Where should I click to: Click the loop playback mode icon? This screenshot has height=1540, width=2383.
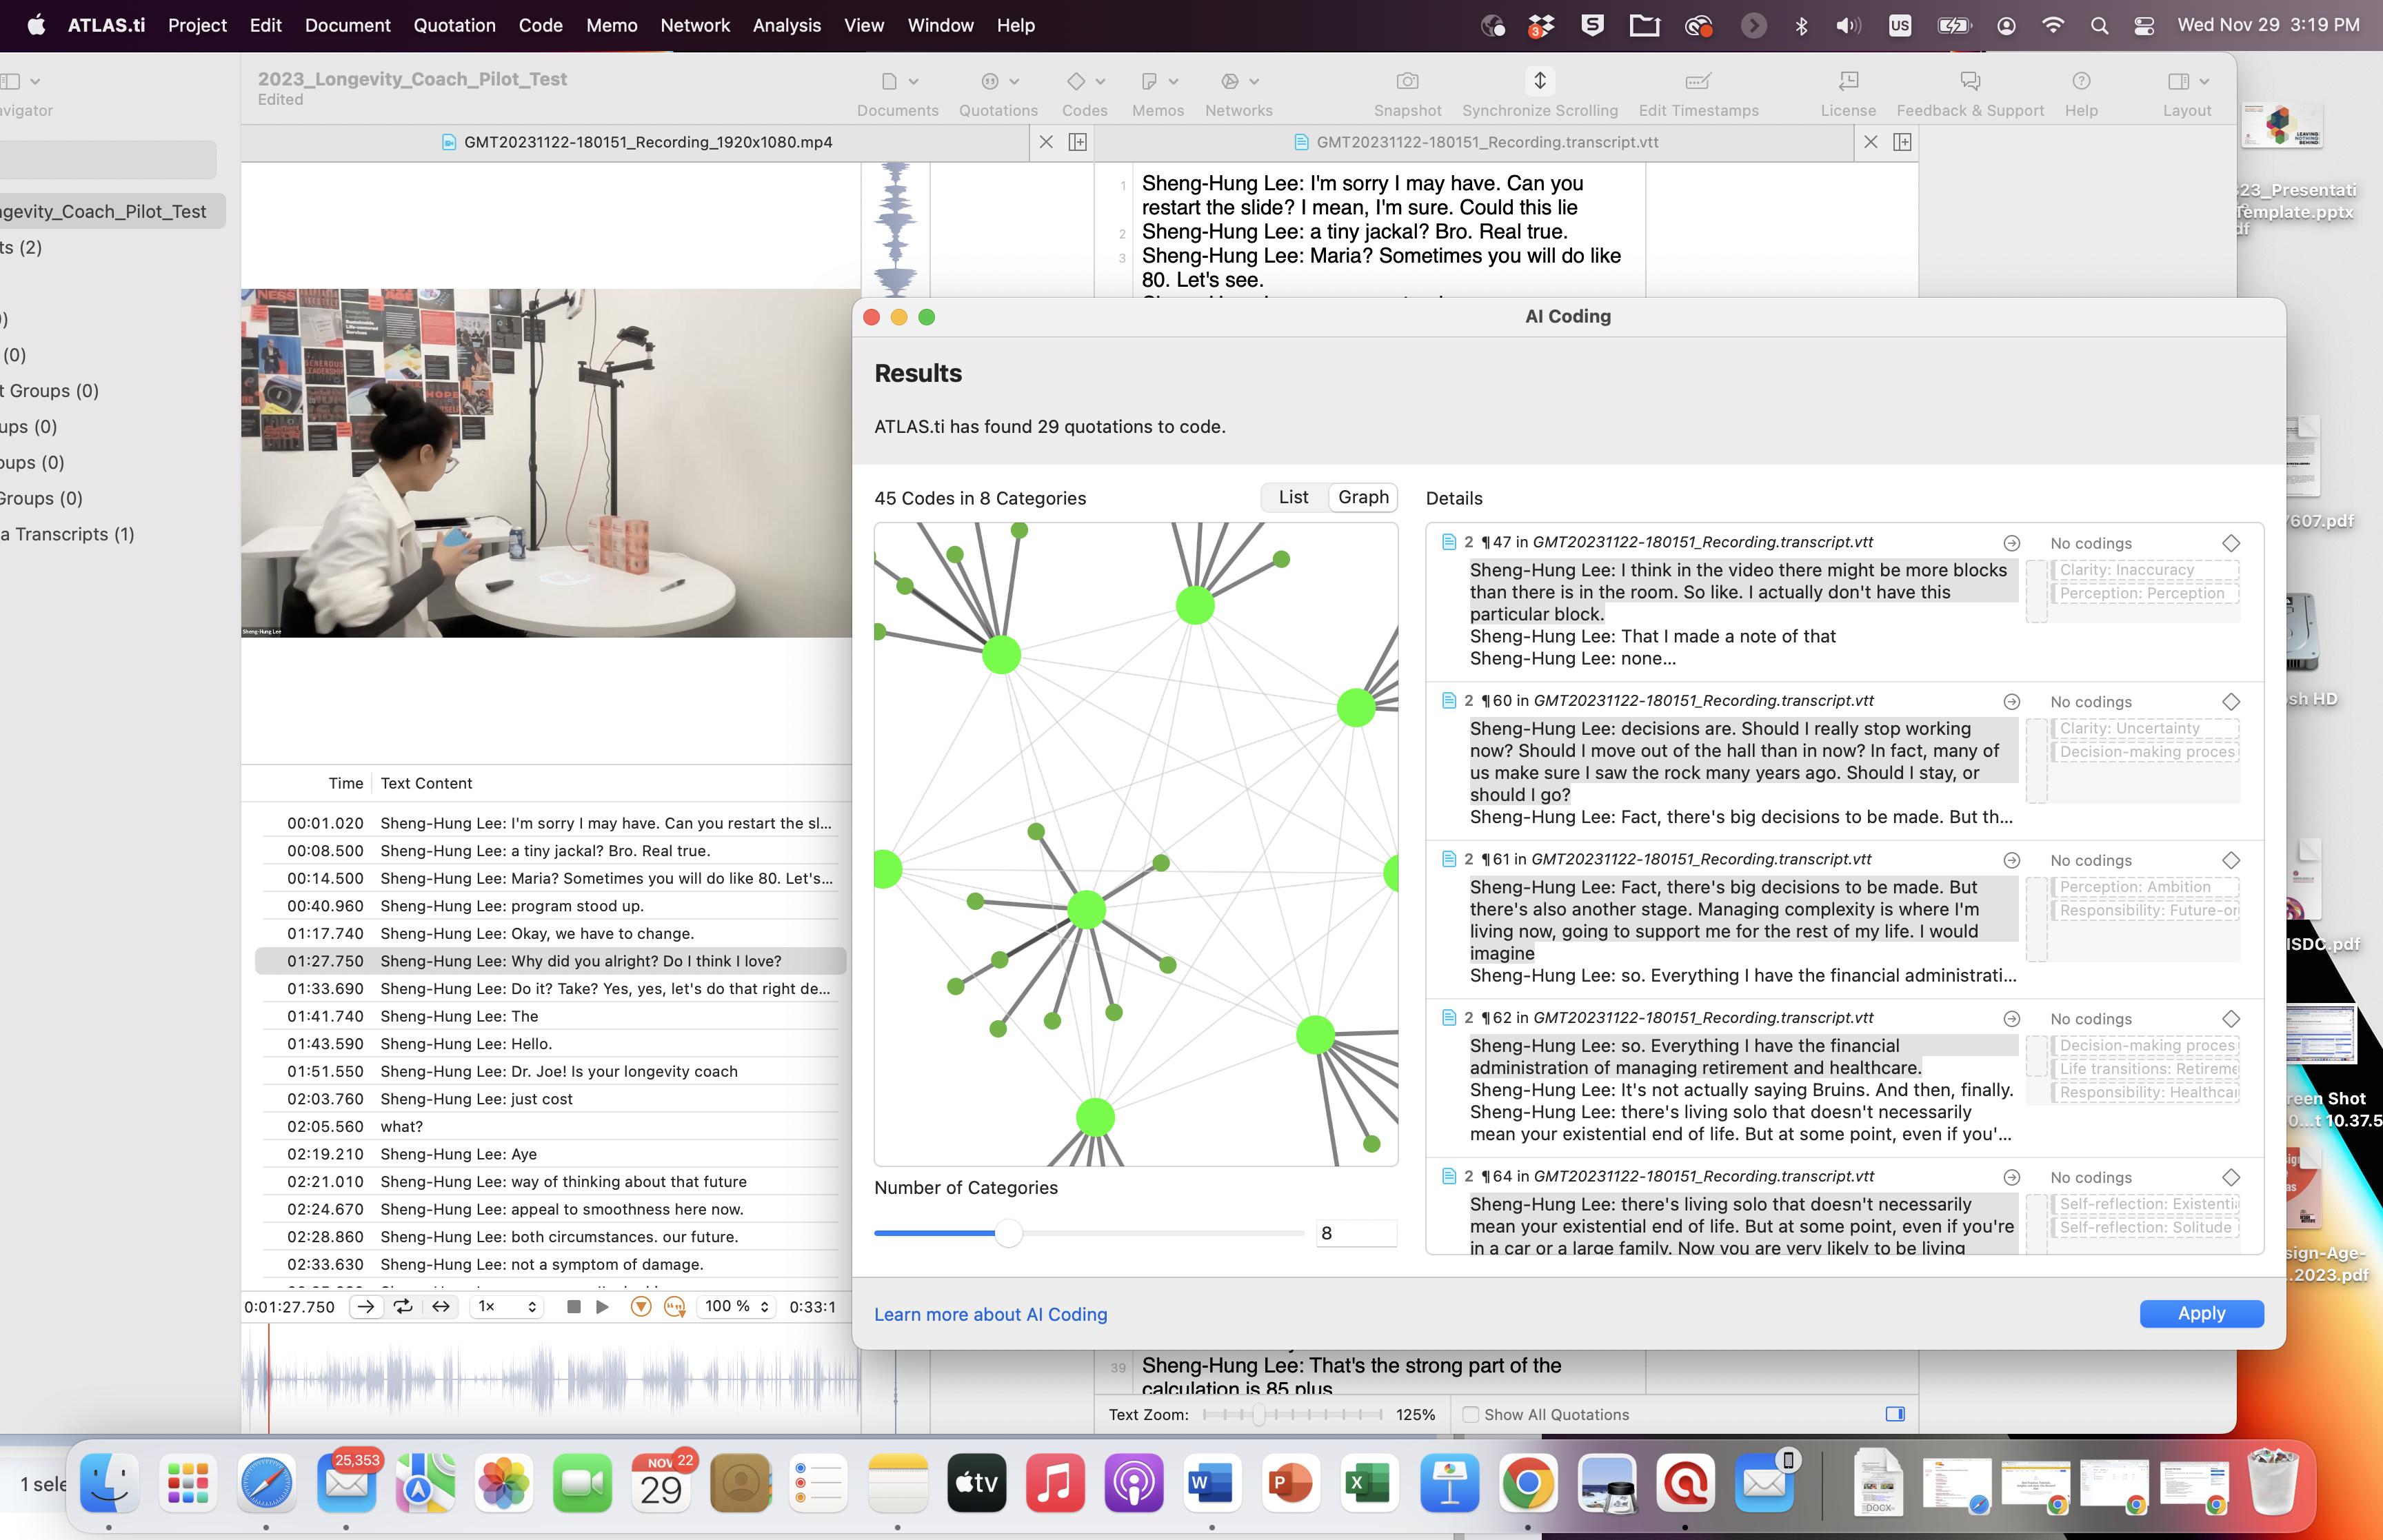click(x=403, y=1306)
